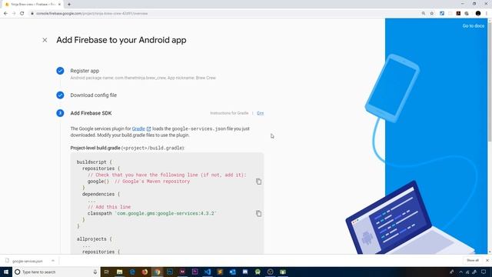Open a new browser tab

point(69,5)
